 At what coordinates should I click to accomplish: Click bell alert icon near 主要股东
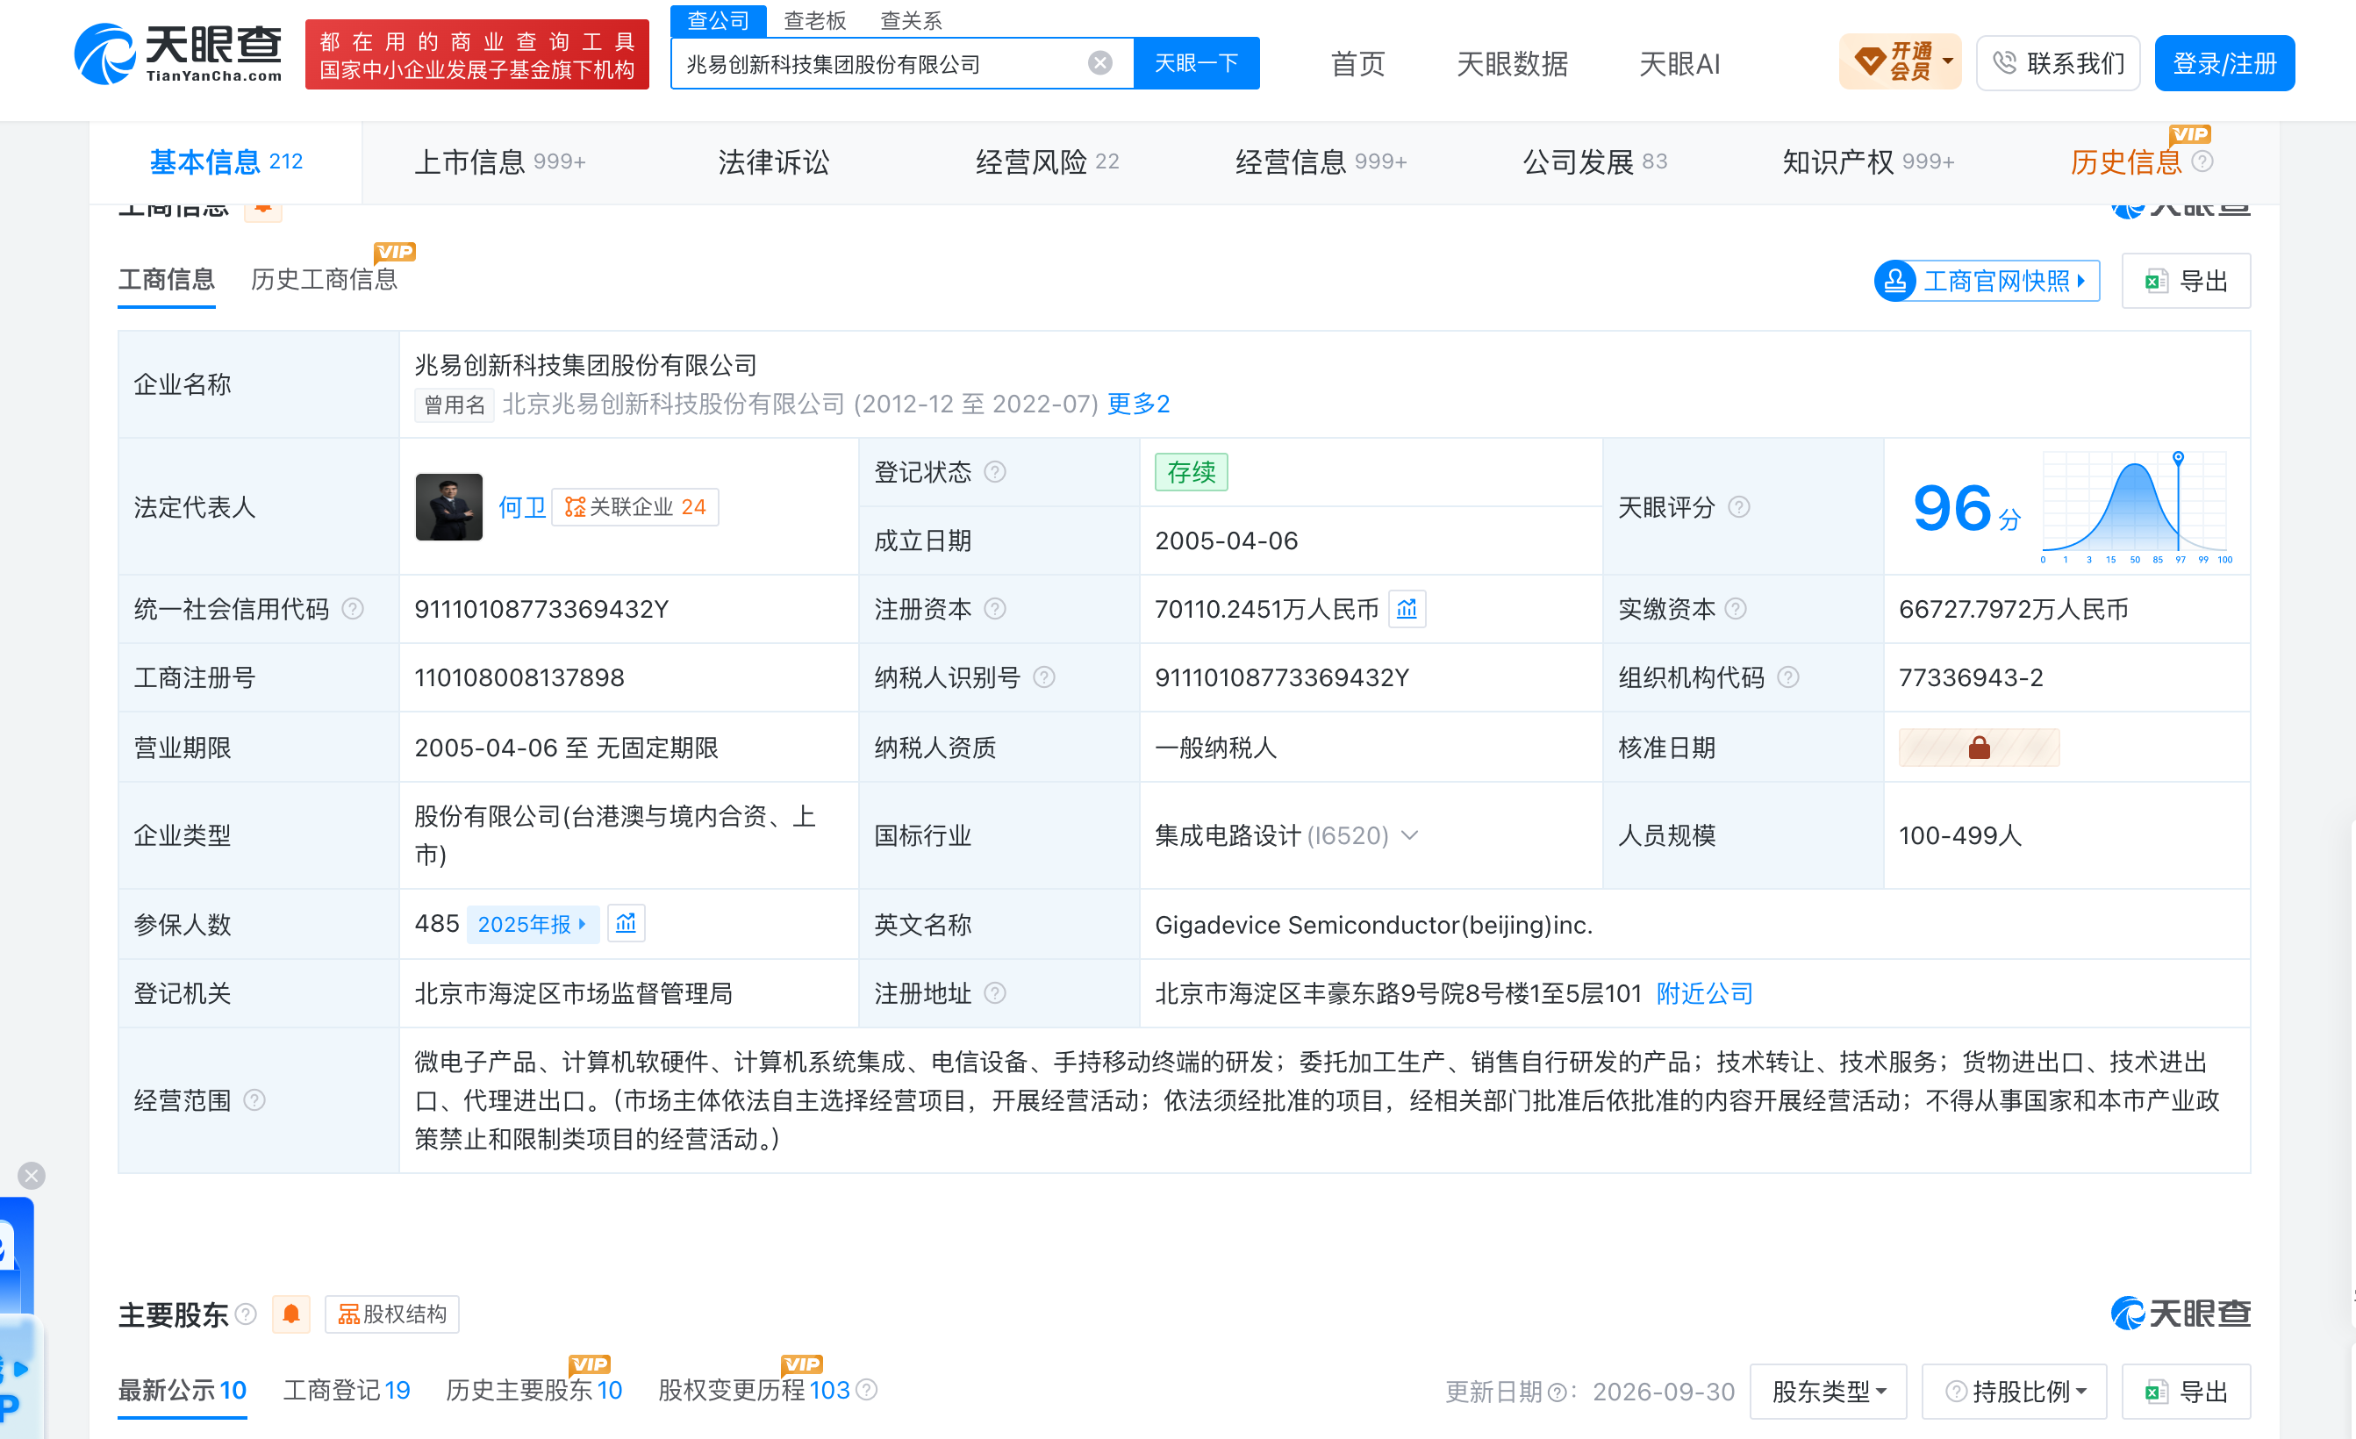(x=291, y=1314)
